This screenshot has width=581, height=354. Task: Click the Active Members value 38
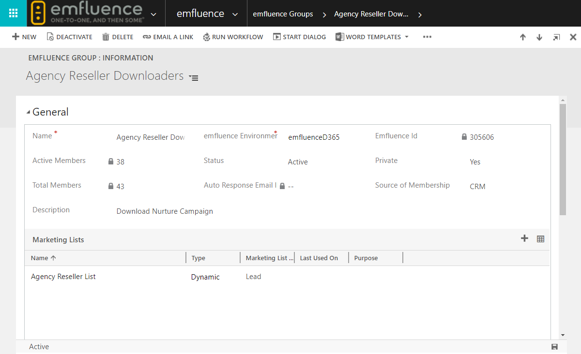(x=121, y=162)
